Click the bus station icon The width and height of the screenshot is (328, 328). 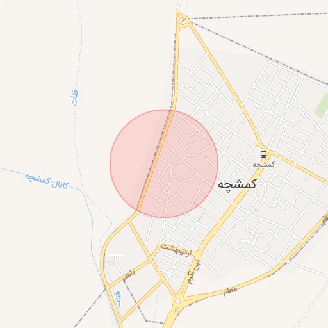263,154
